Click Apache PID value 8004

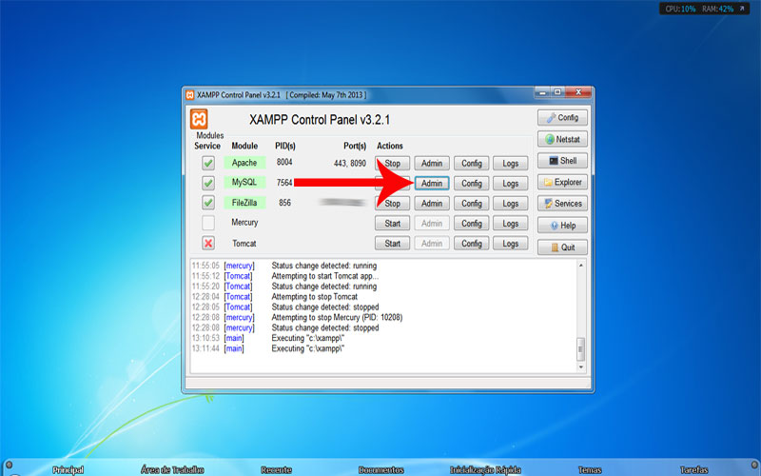pos(284,162)
